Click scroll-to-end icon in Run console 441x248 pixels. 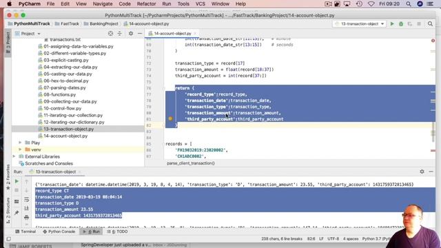pos(26,208)
